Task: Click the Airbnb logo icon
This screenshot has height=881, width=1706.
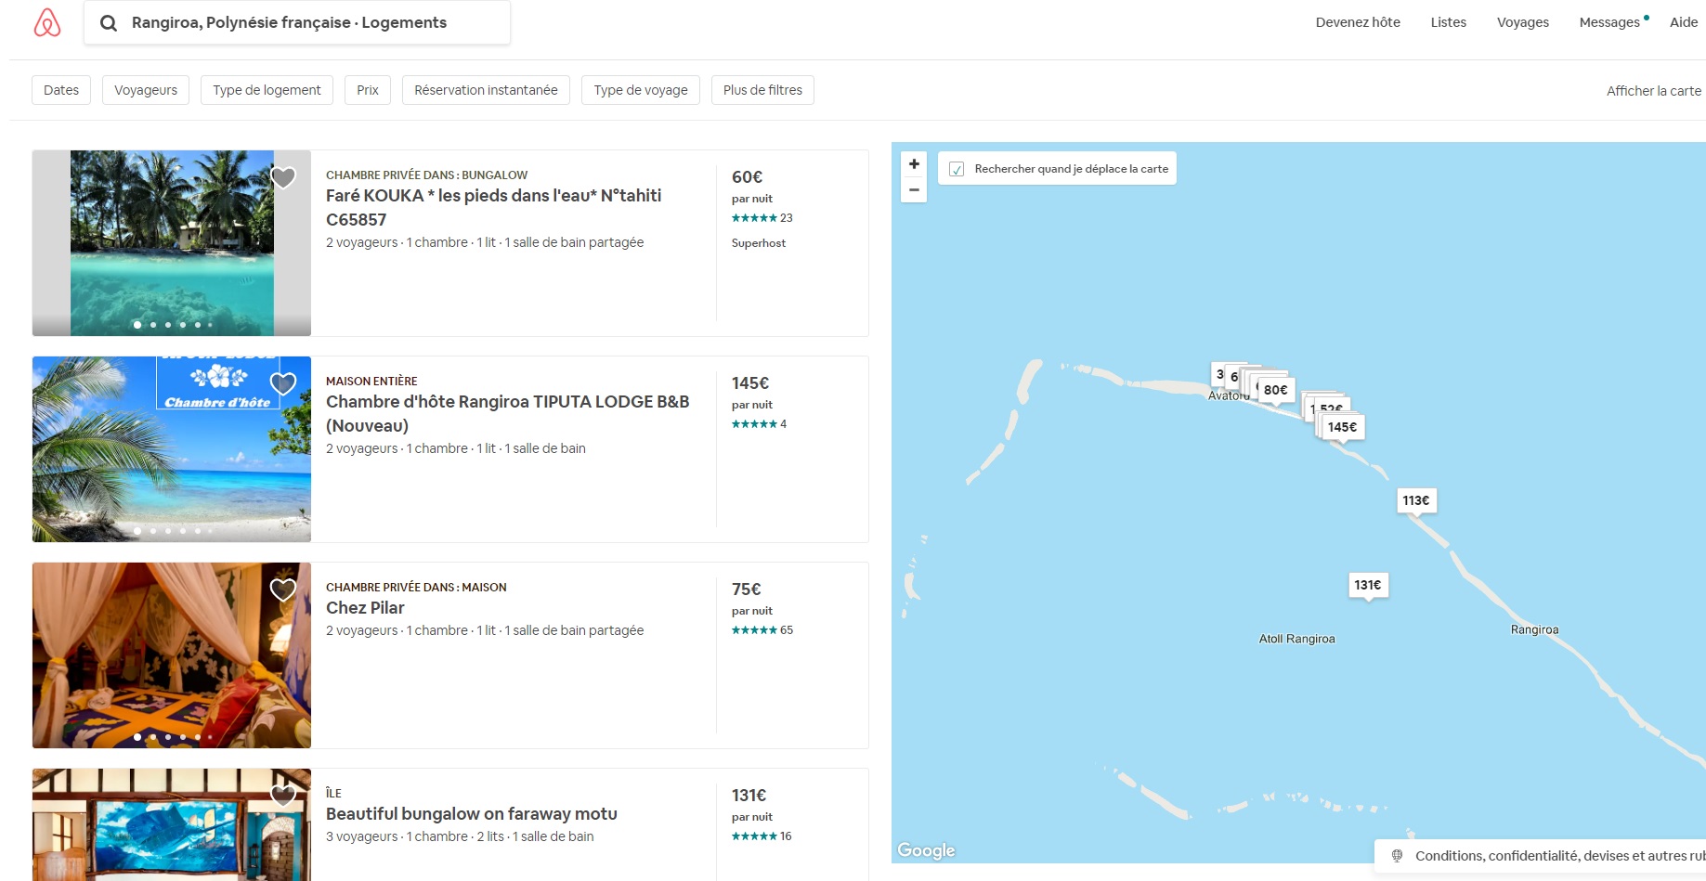Action: tap(47, 22)
